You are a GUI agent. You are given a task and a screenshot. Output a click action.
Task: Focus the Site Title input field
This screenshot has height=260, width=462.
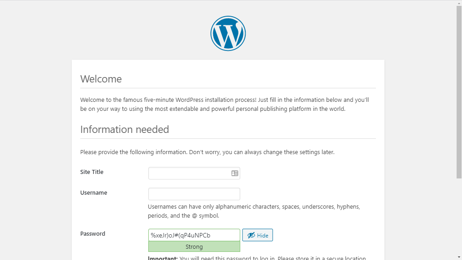(x=194, y=173)
